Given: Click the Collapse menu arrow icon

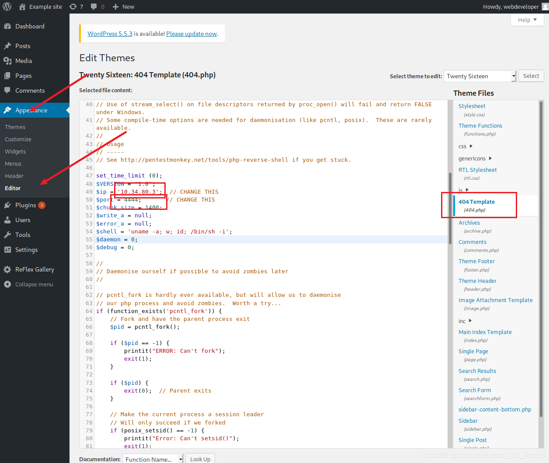Looking at the screenshot, I should 7,284.
